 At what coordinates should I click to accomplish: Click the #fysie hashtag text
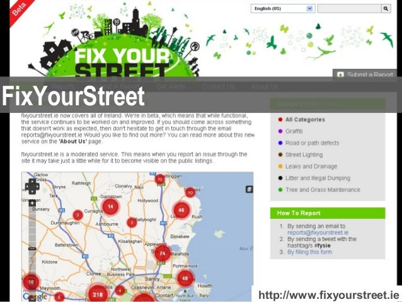click(323, 245)
